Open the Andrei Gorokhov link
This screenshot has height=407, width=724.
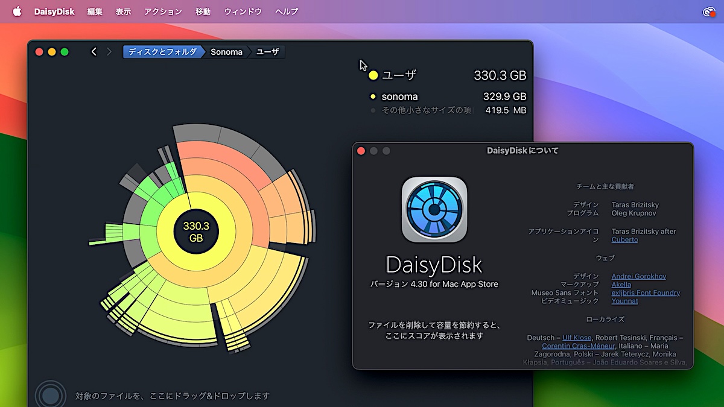click(x=639, y=276)
